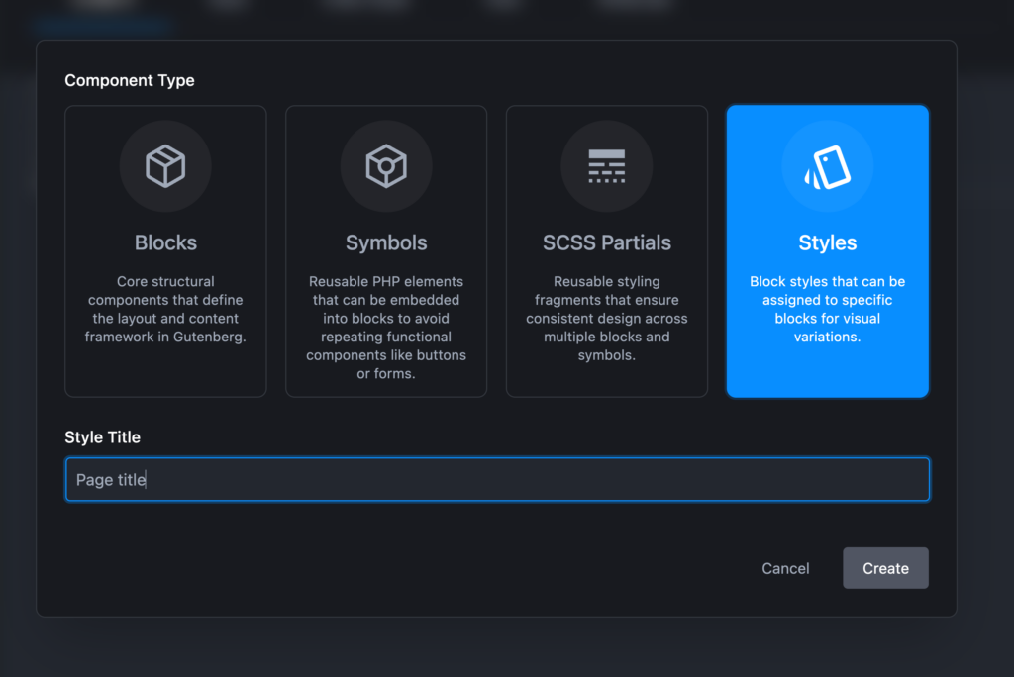This screenshot has width=1014, height=677.
Task: Click the Style Title input field
Action: (497, 479)
